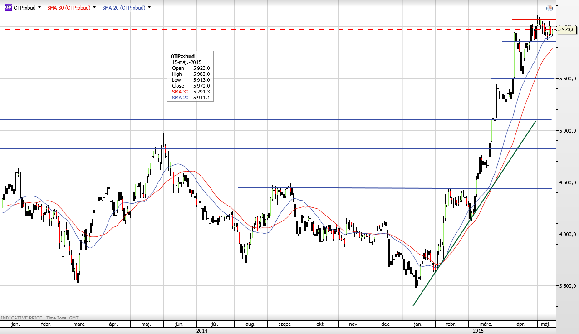Click the okt. month label on time axis
Image resolution: width=579 pixels, height=334 pixels.
point(320,324)
